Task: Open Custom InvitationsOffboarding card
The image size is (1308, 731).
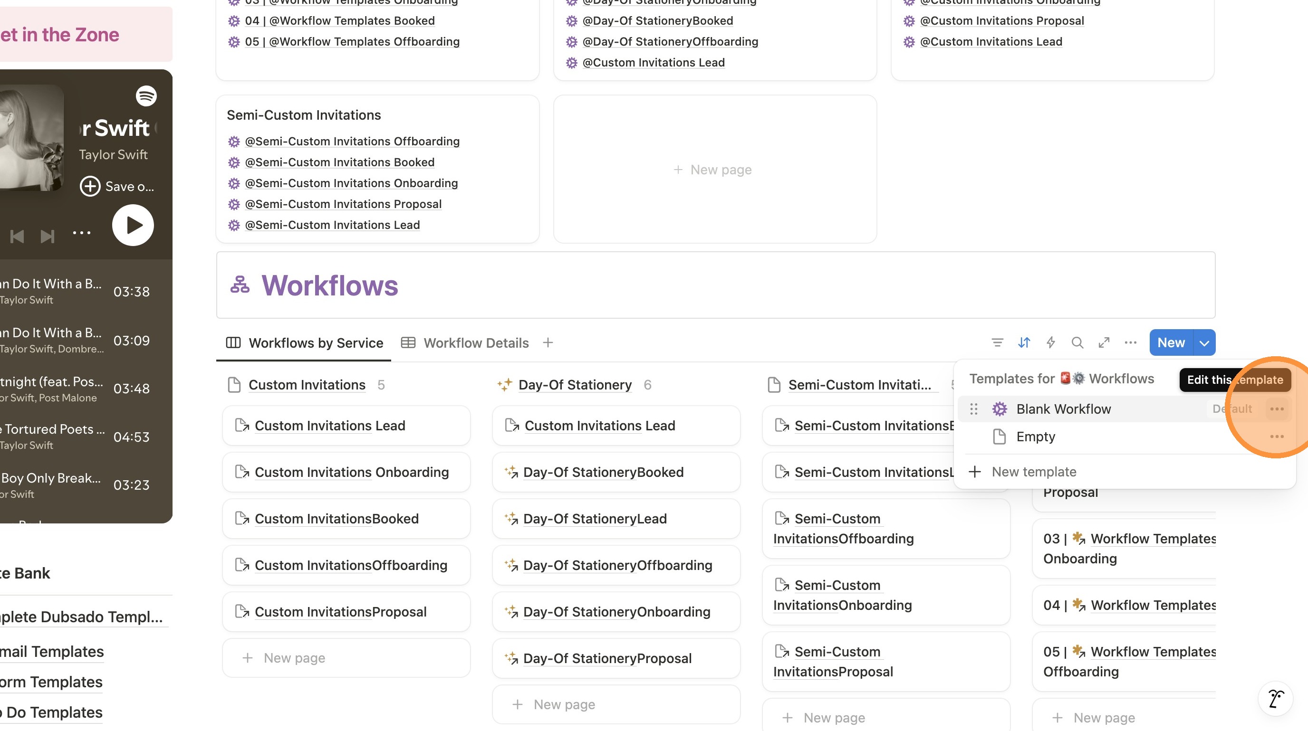Action: tap(346, 565)
